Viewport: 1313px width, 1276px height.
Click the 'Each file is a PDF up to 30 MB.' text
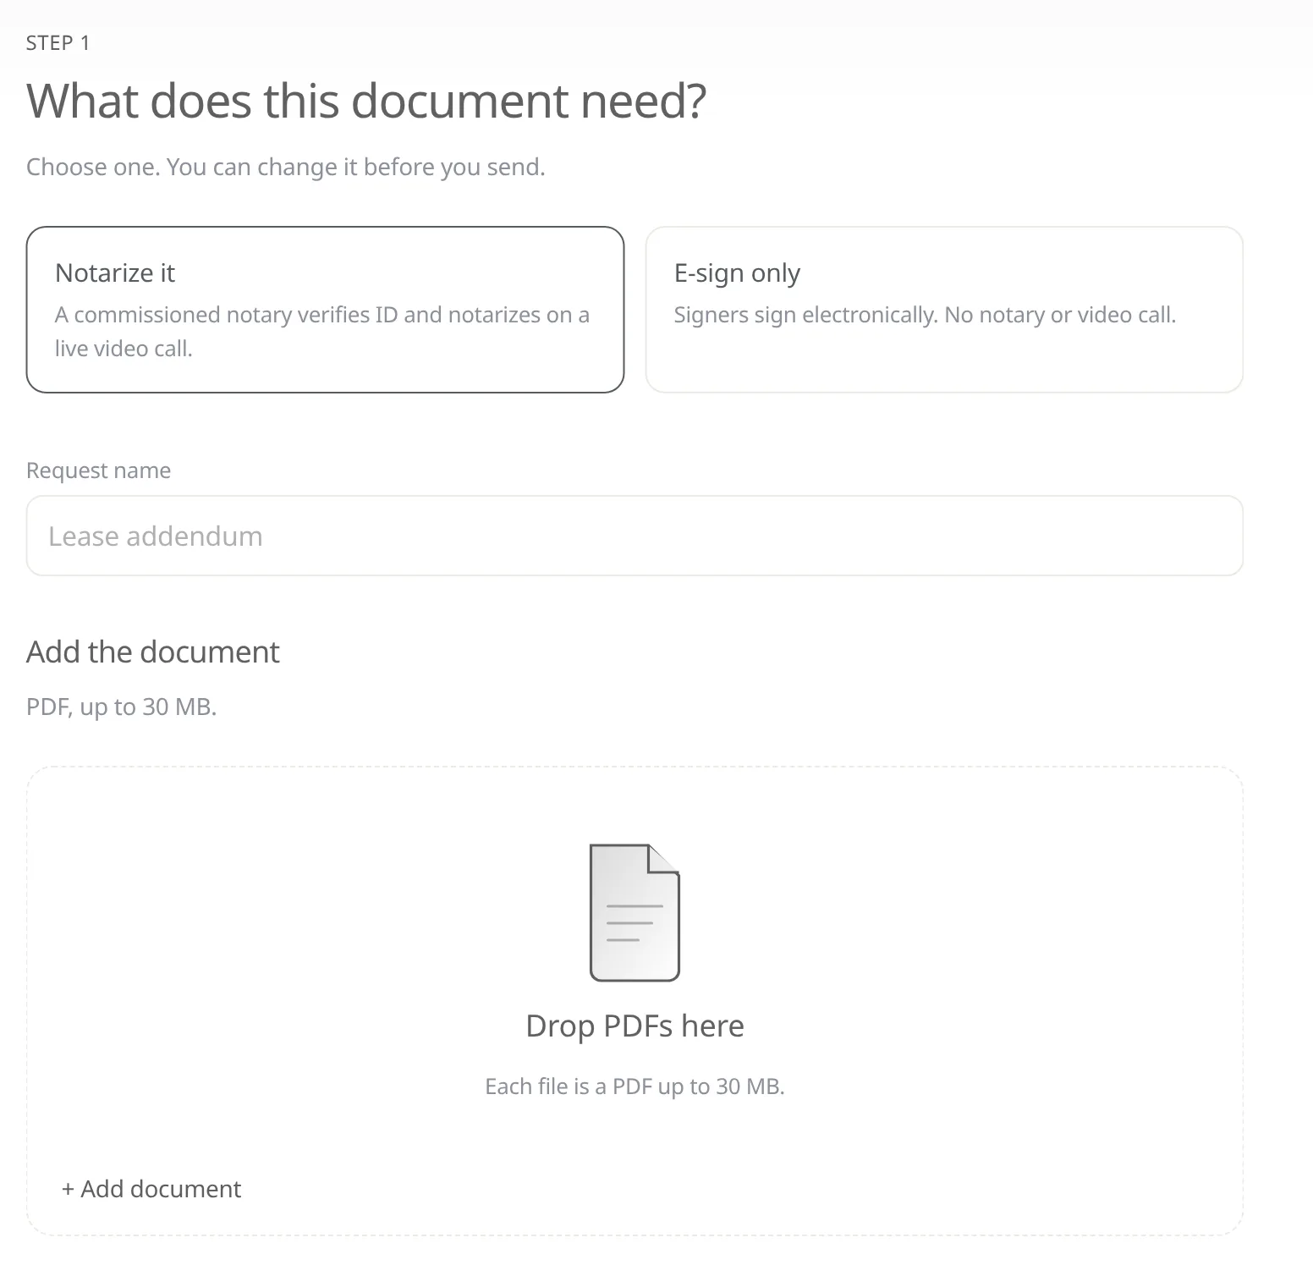[635, 1086]
